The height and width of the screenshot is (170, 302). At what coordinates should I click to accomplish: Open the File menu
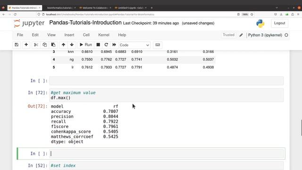click(x=20, y=35)
